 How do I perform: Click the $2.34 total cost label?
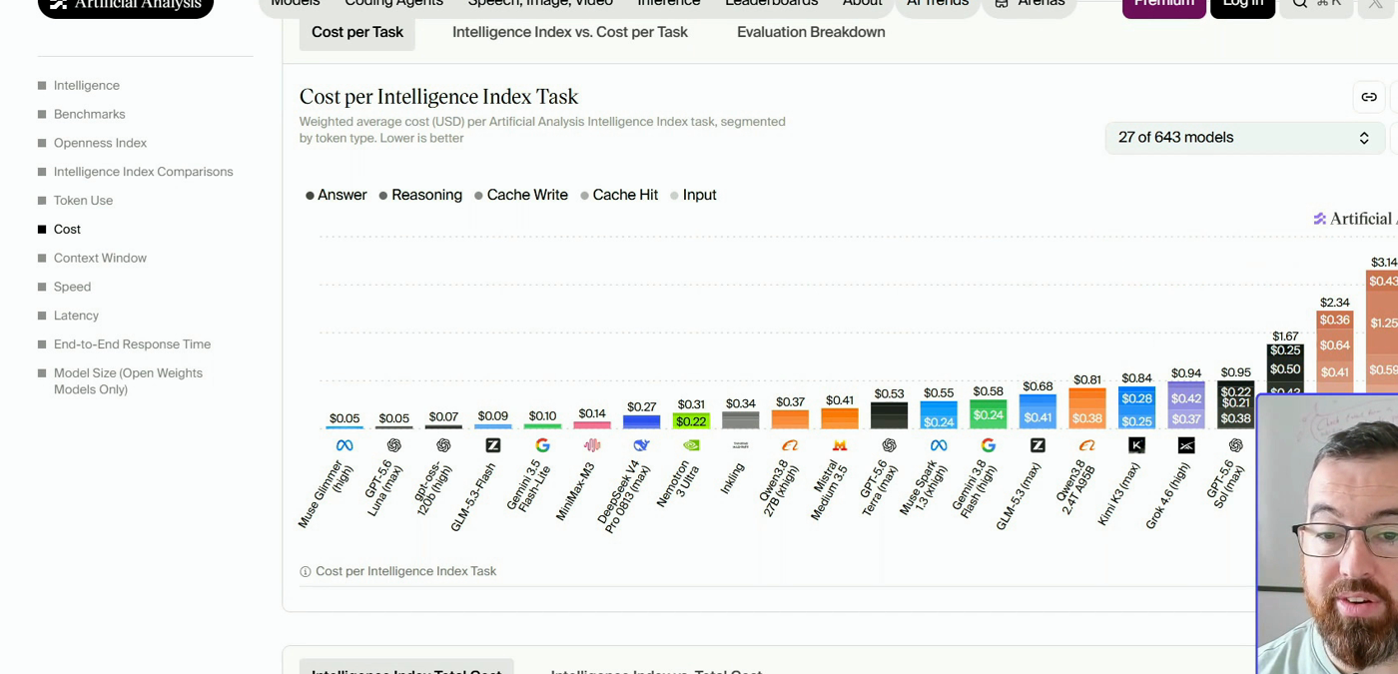(x=1335, y=303)
